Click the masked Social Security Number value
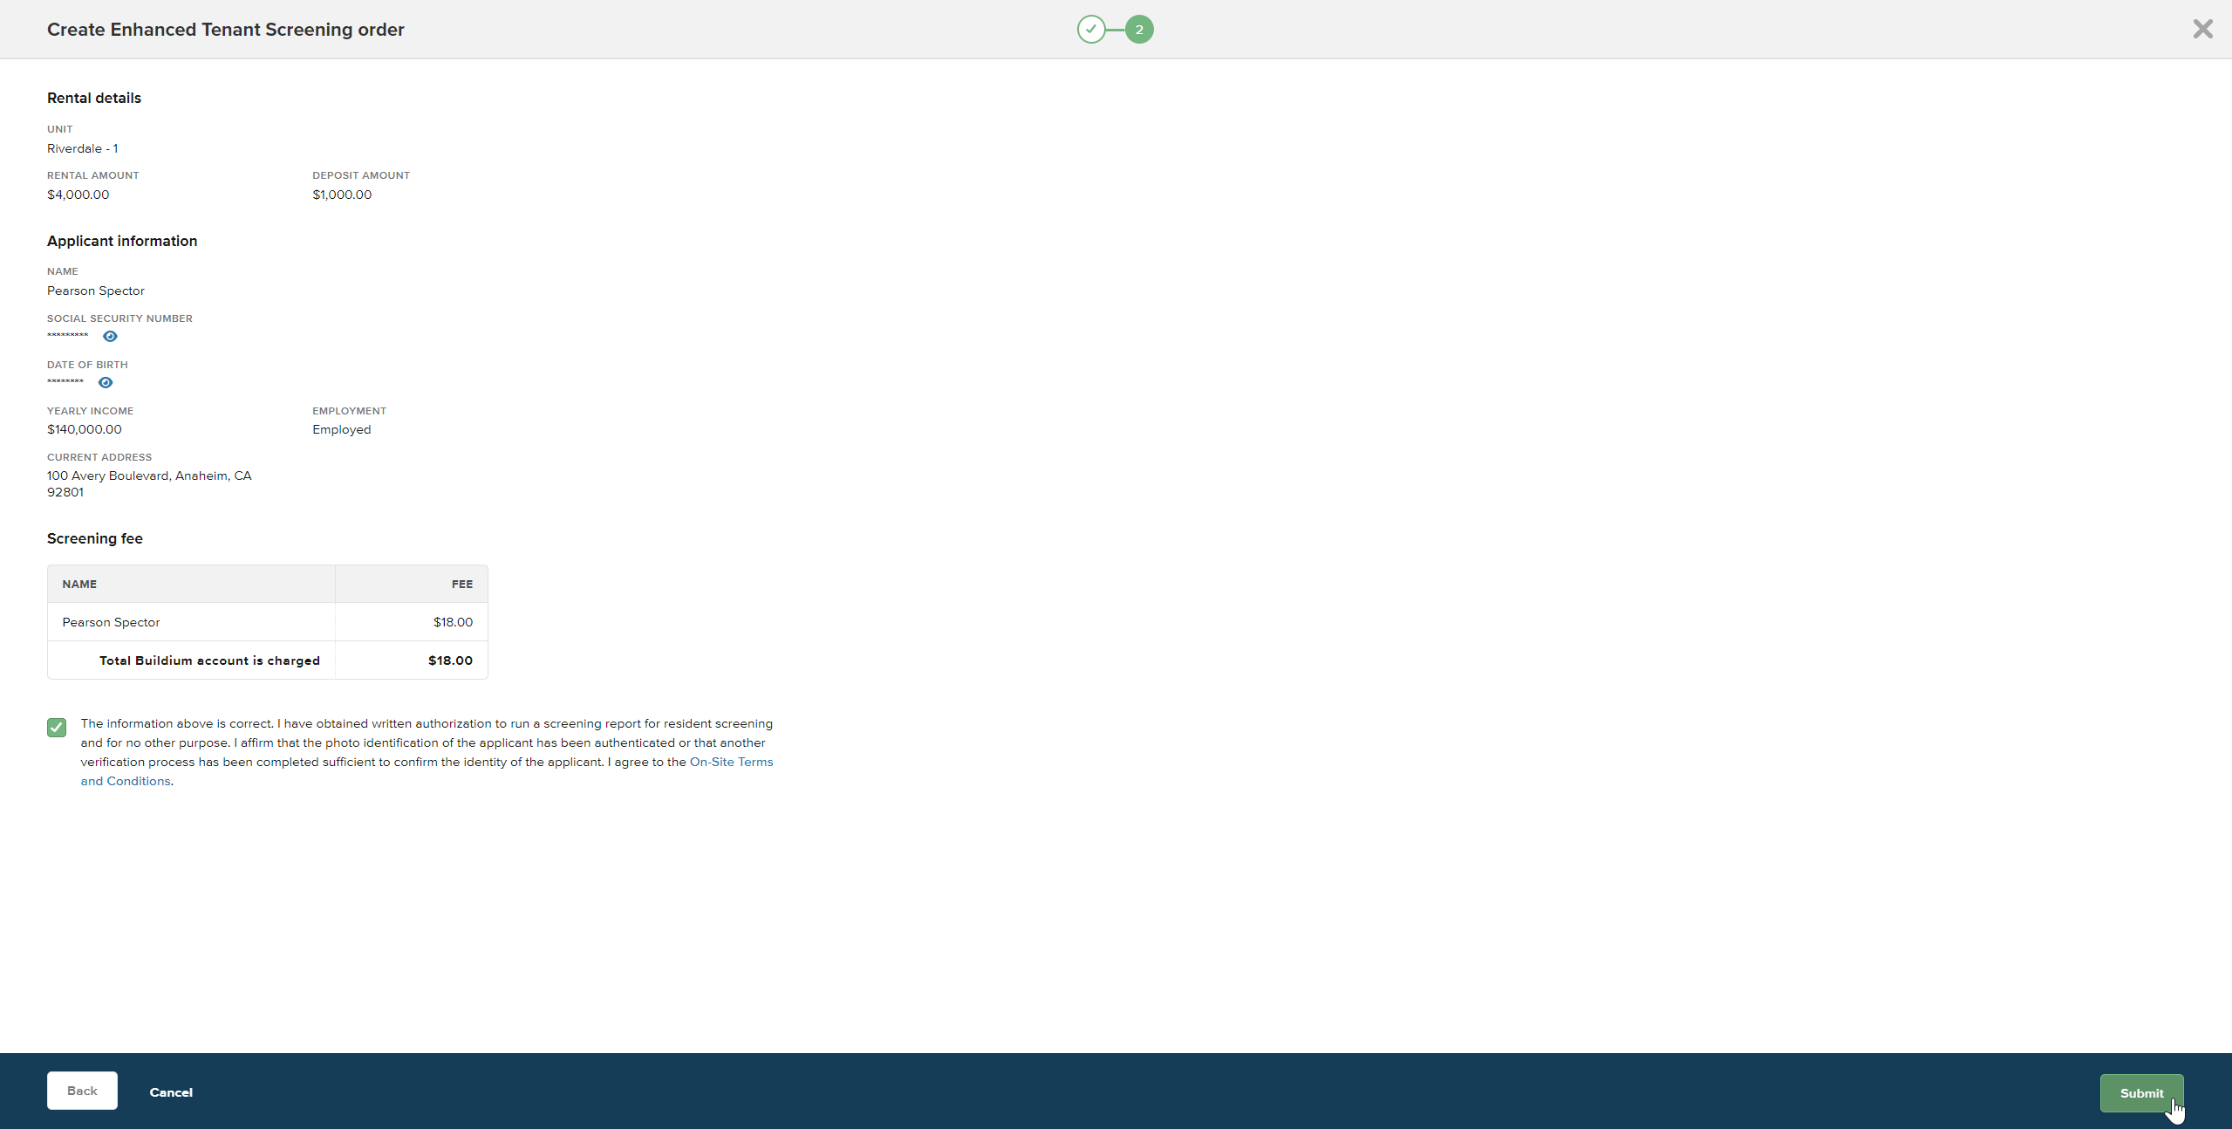 pos(67,336)
